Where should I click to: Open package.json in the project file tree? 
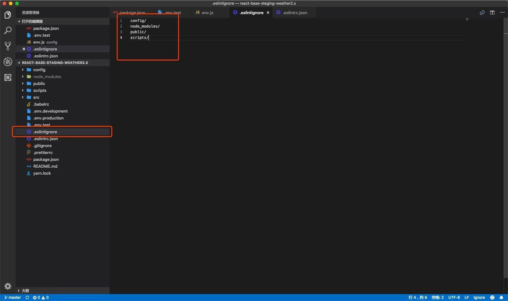click(63, 159)
